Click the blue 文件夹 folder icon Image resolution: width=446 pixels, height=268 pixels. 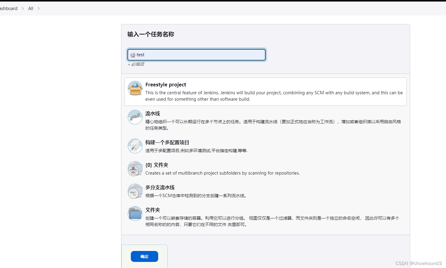[135, 214]
